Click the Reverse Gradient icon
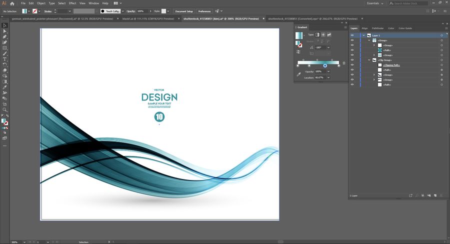Screen dimensions: 450x244 click(298, 51)
